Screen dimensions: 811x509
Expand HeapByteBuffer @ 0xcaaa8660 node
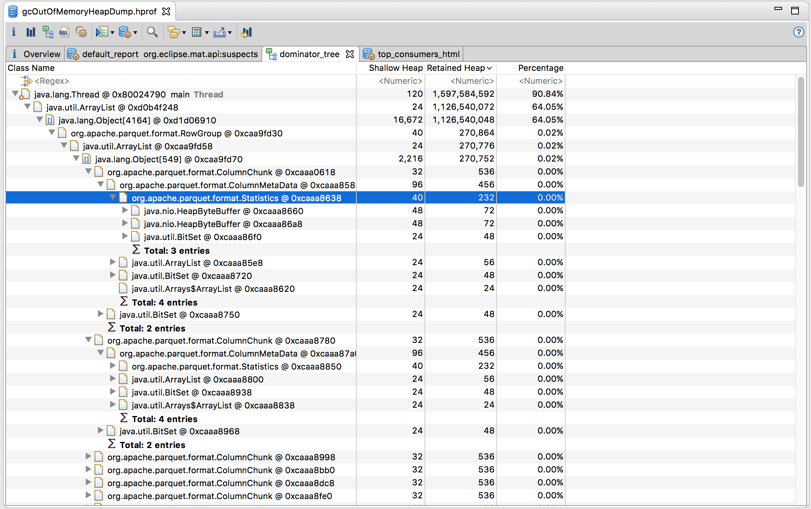tap(125, 210)
